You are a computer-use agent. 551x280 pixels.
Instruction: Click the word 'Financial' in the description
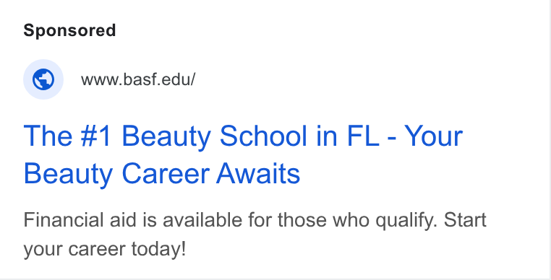click(x=64, y=220)
